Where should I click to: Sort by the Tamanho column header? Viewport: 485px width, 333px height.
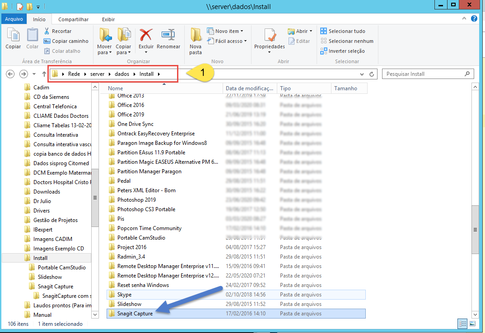(x=349, y=88)
